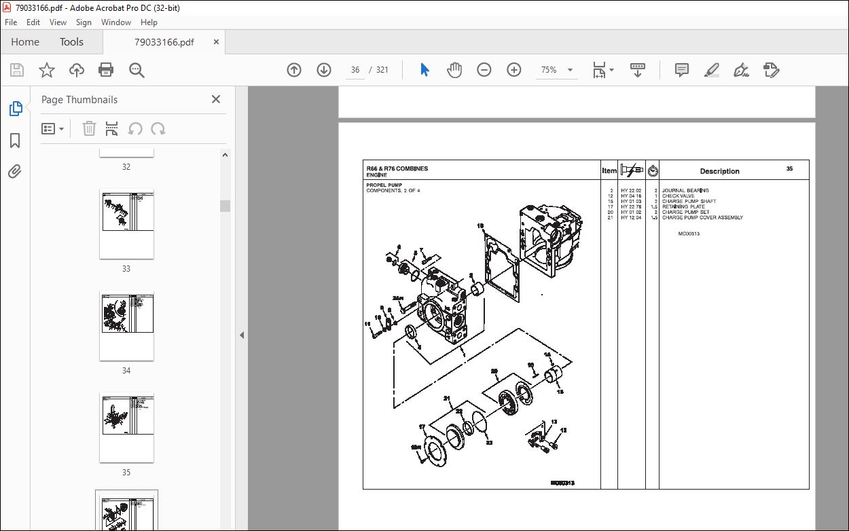
Task: Switch to the Tools tab
Action: tap(71, 42)
